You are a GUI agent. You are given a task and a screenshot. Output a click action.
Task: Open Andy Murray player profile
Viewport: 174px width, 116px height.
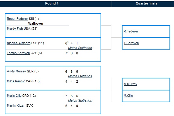pyautogui.click(x=17, y=71)
